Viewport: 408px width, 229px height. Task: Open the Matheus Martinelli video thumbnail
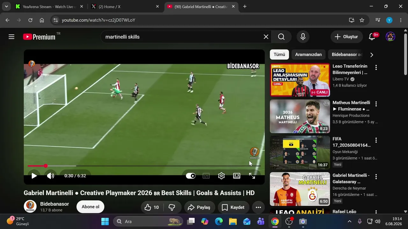pyautogui.click(x=300, y=116)
